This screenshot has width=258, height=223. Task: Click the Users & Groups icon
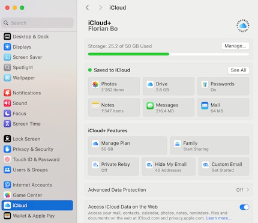coord(7,170)
